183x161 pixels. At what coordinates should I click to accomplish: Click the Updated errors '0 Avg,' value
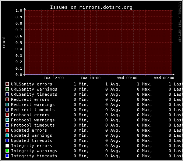(x=113, y=130)
